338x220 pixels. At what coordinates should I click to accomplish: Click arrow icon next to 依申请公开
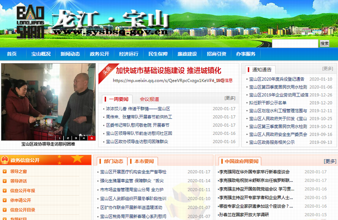5,200
